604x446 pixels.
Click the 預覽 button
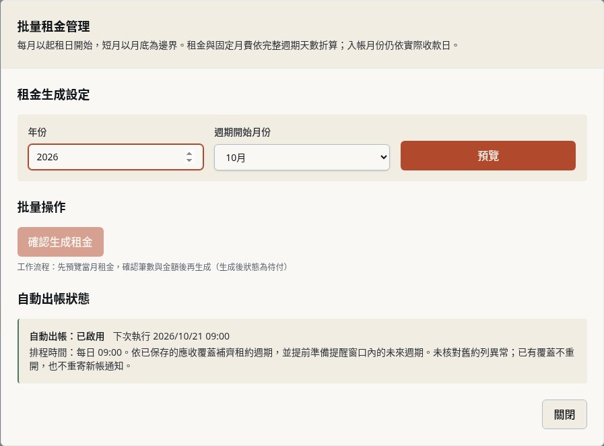point(488,156)
